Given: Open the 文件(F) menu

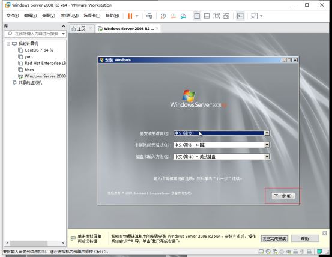Looking at the screenshot, I should pos(13,16).
